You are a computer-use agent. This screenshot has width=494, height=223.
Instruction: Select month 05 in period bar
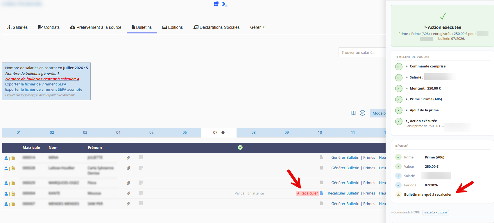[151, 133]
